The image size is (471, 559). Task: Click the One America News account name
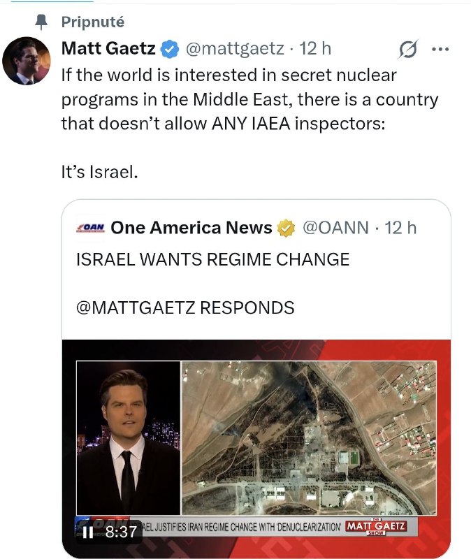191,228
